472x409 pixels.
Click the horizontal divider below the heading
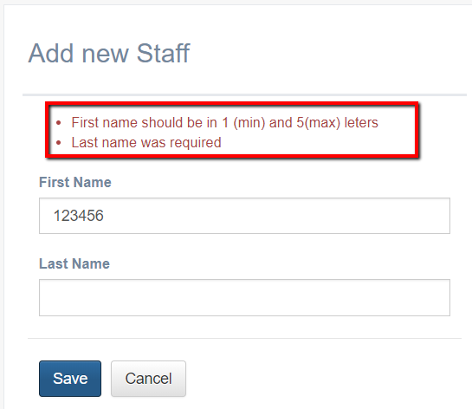(x=244, y=94)
